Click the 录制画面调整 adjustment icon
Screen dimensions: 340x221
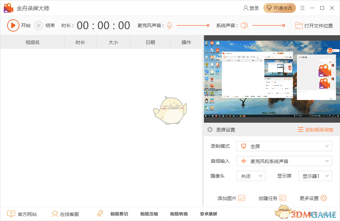coord(301,129)
